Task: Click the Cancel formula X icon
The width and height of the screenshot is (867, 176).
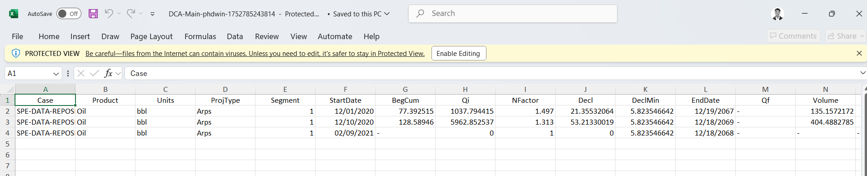Action: click(x=81, y=73)
